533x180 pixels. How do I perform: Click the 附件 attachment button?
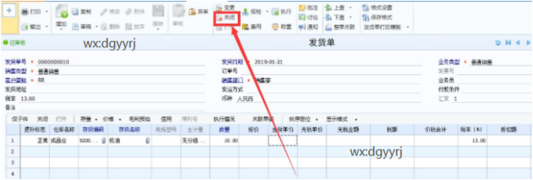point(135,12)
